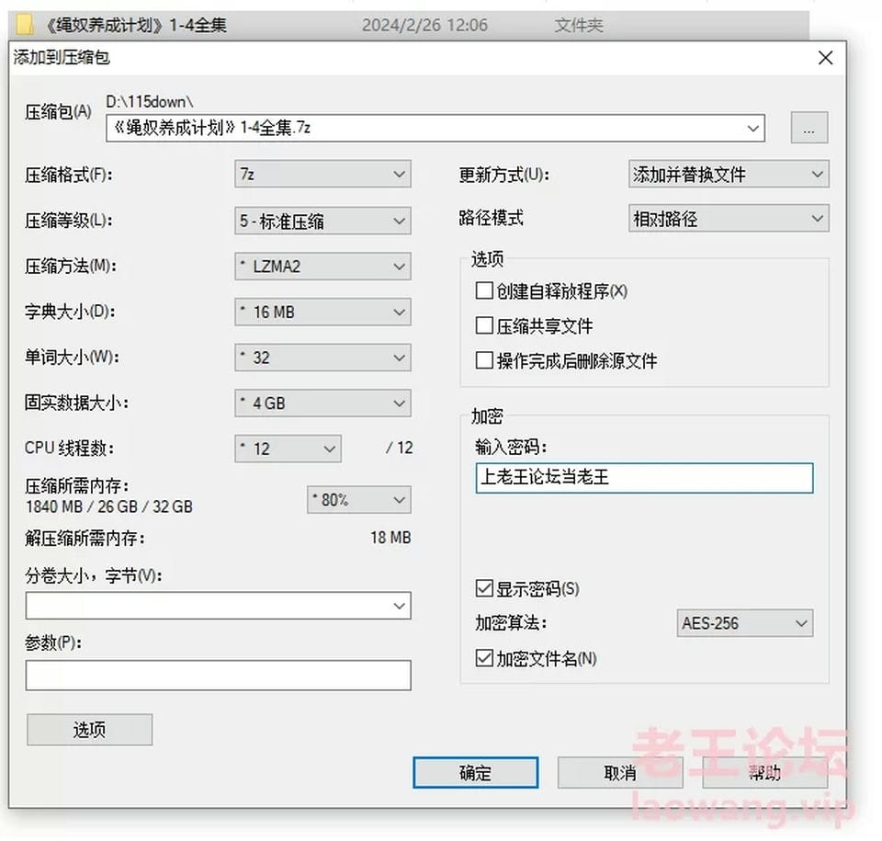Confirm with the 确定 button
This screenshot has height=841, width=882.
click(x=475, y=773)
